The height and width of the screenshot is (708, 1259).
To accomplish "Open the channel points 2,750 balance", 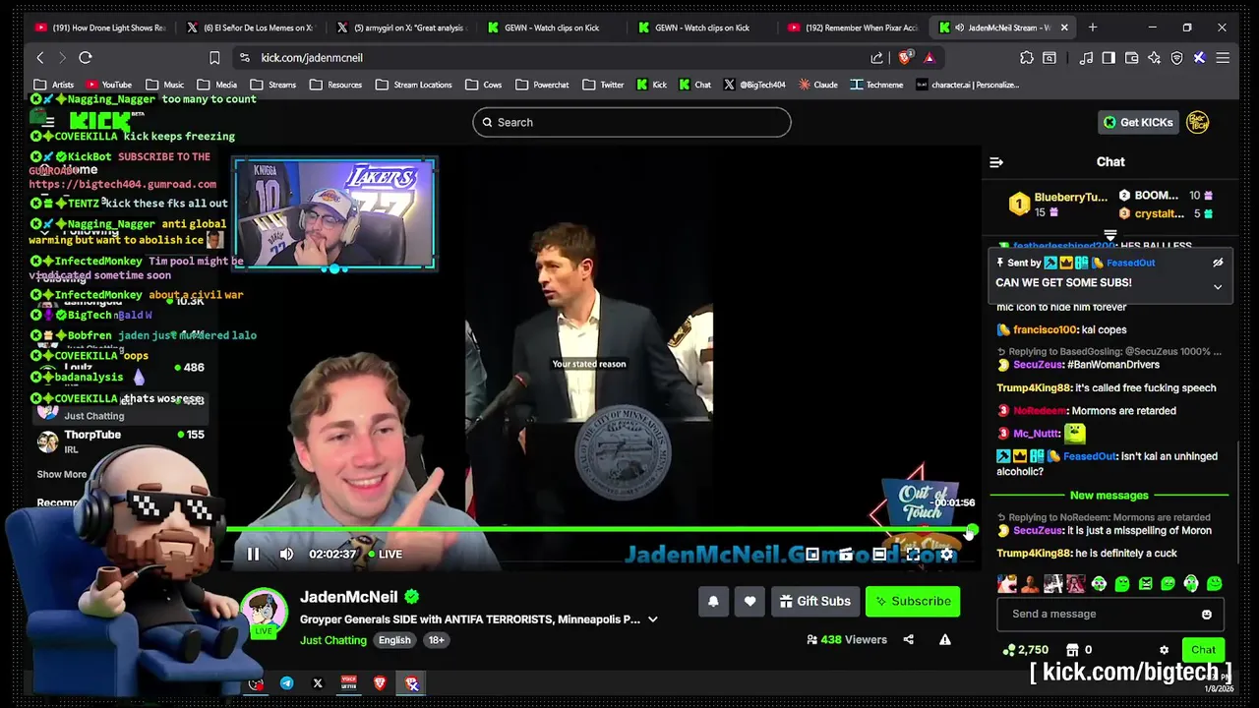I will coord(1025,650).
